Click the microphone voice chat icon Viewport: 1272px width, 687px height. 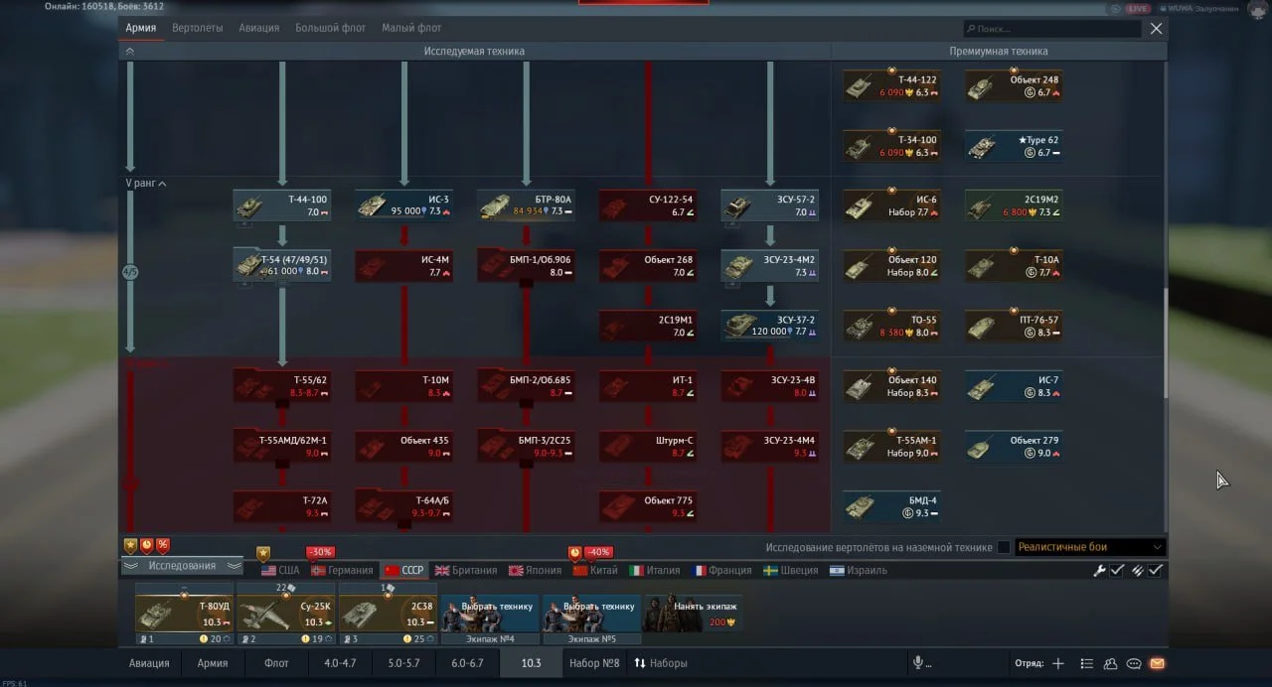coord(918,663)
